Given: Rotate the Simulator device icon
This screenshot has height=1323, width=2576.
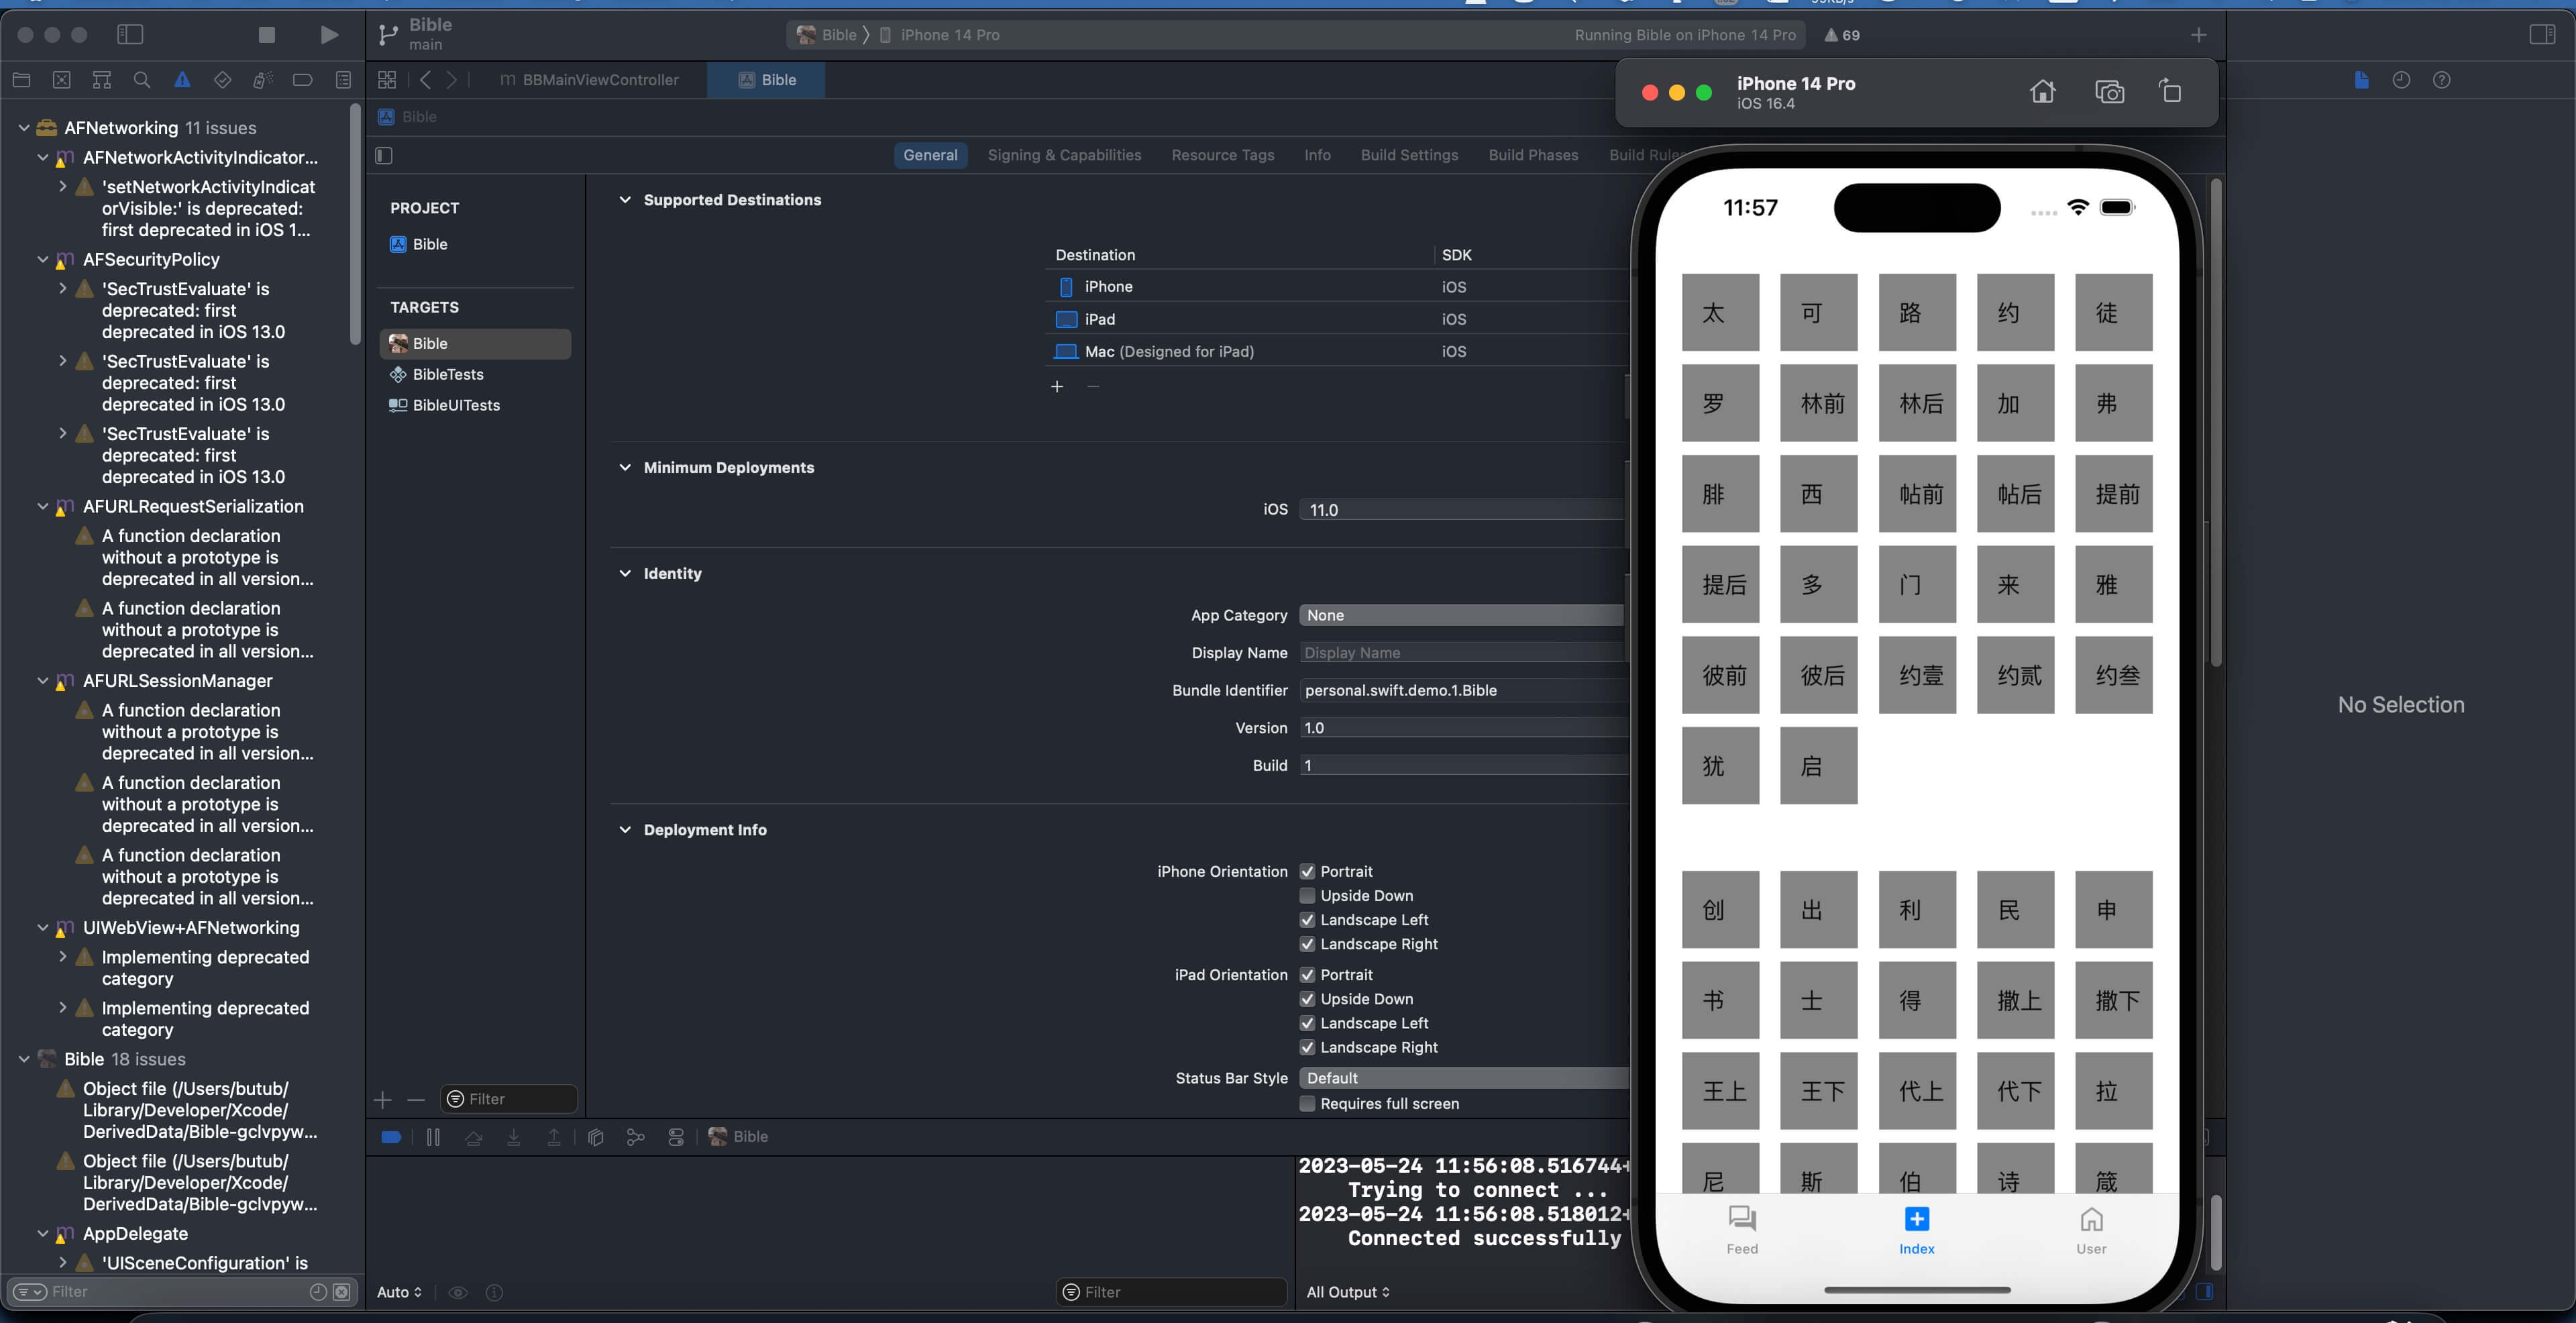Looking at the screenshot, I should (x=2170, y=92).
